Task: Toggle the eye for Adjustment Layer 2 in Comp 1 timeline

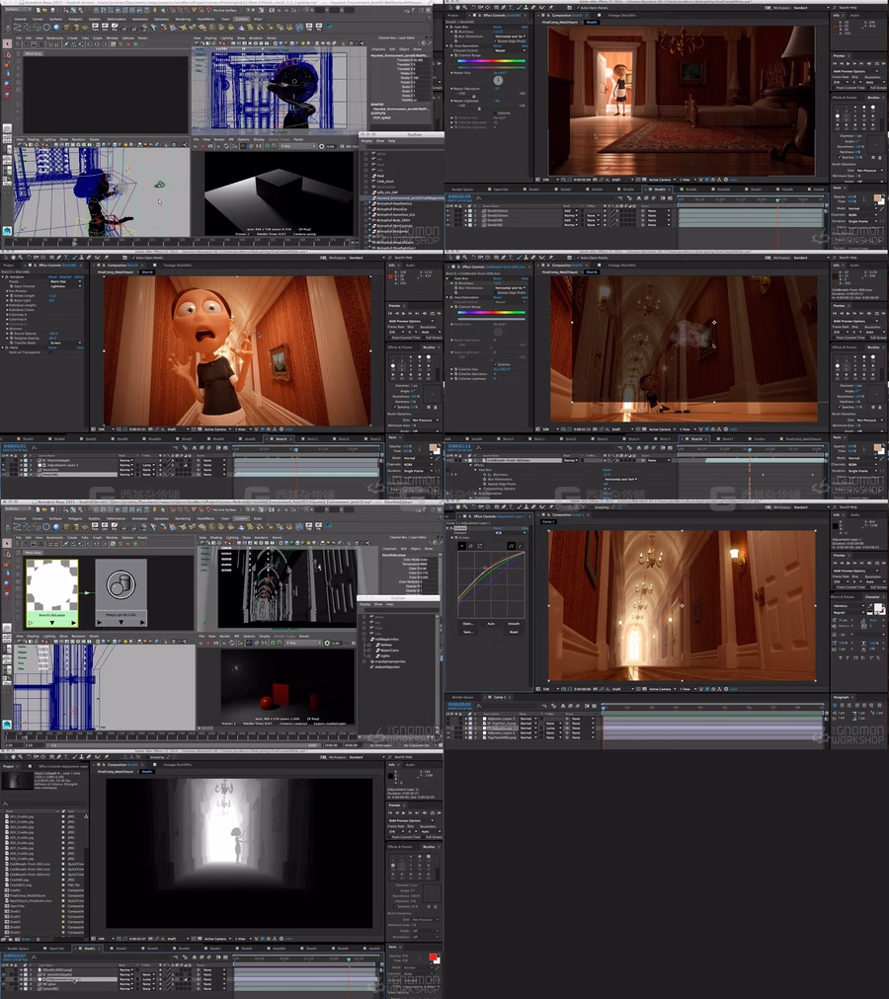Action: click(447, 732)
